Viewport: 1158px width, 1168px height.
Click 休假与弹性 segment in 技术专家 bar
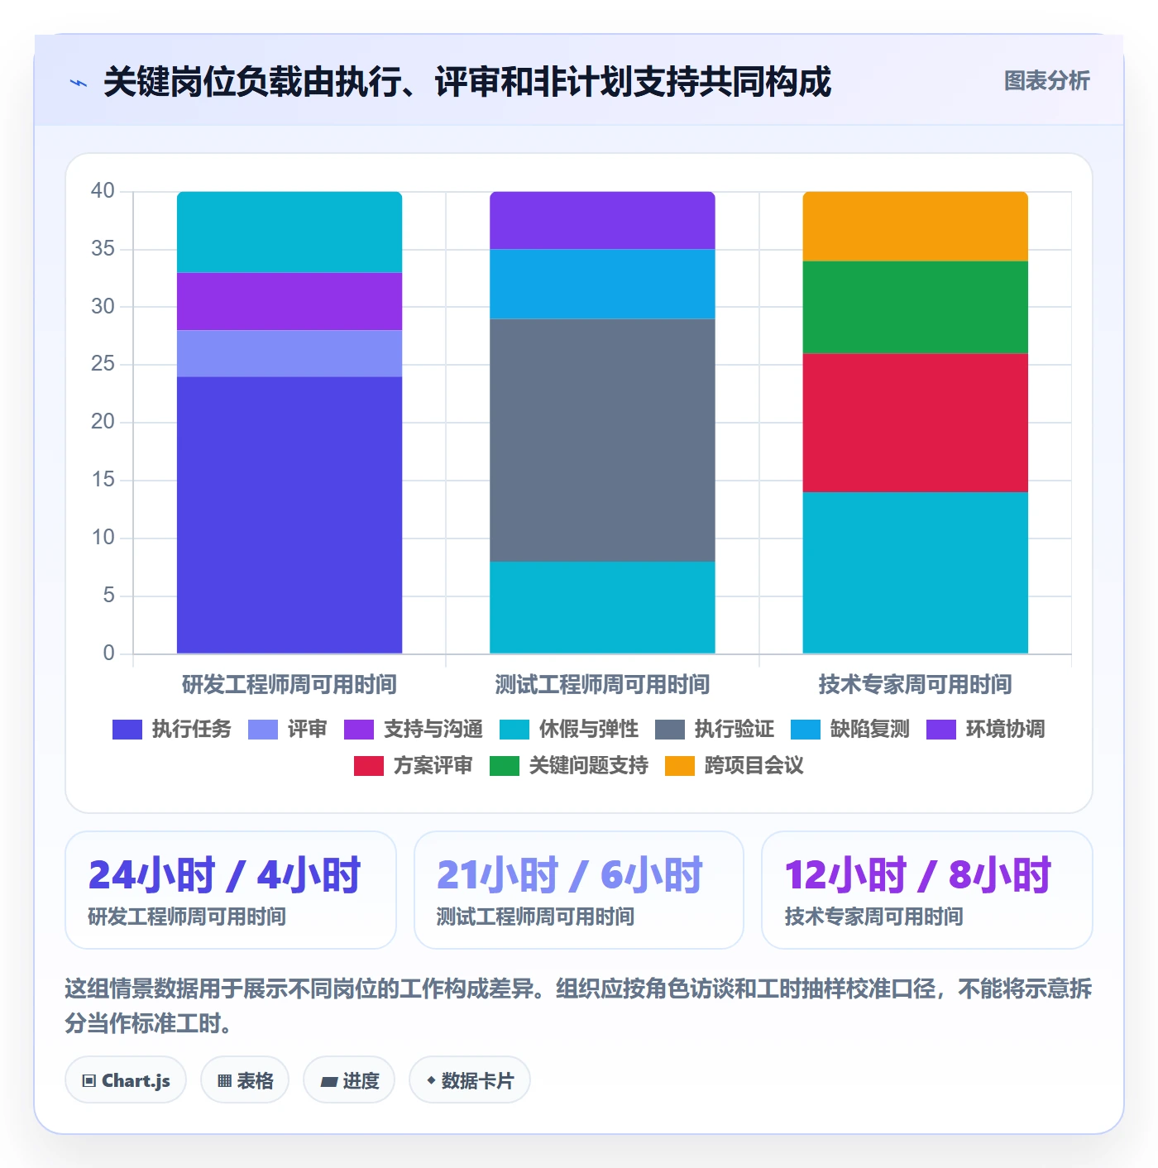pyautogui.click(x=916, y=572)
